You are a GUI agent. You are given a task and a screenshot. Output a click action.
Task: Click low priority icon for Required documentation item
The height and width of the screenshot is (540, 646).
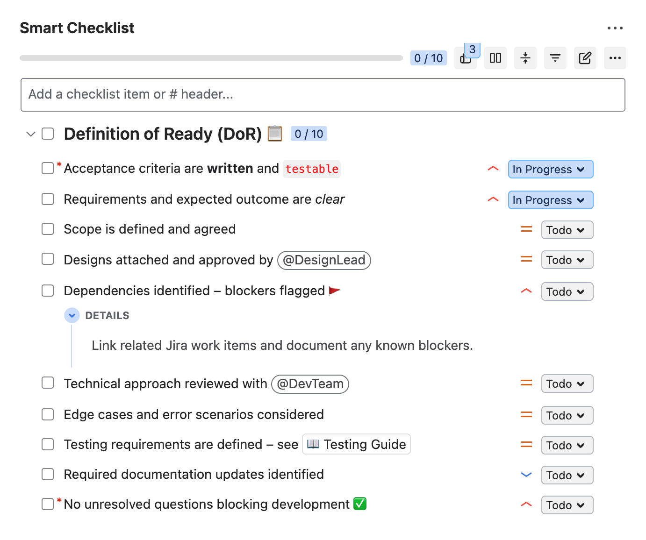pyautogui.click(x=526, y=475)
